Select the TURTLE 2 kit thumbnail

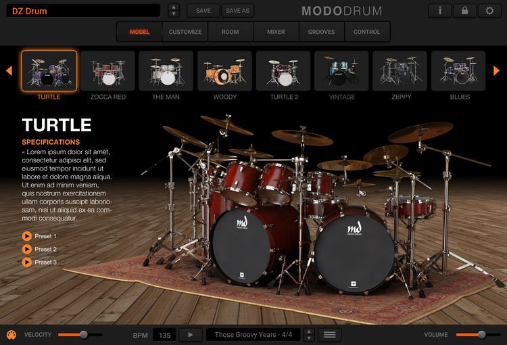pyautogui.click(x=283, y=70)
